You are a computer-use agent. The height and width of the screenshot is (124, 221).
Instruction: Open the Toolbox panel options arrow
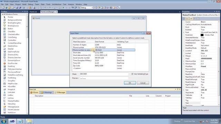point(23,11)
